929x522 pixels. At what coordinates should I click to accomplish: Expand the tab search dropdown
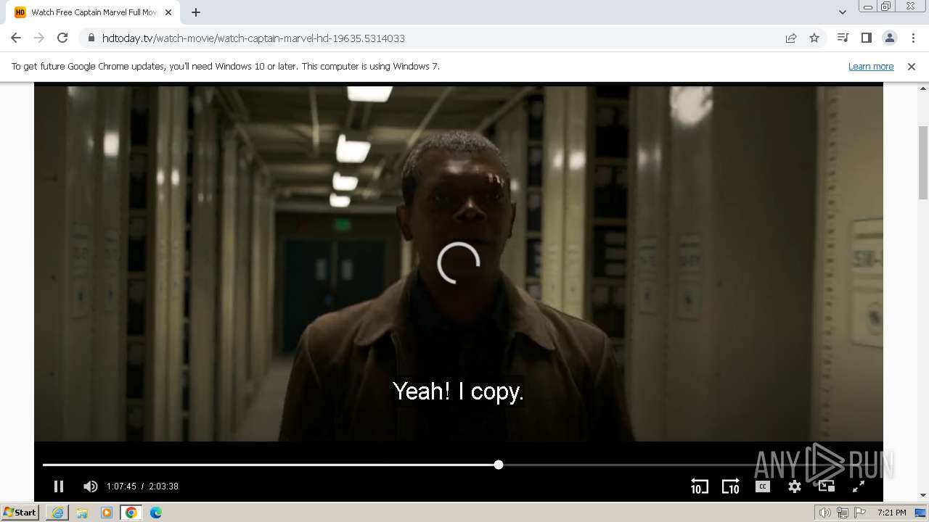(x=842, y=12)
